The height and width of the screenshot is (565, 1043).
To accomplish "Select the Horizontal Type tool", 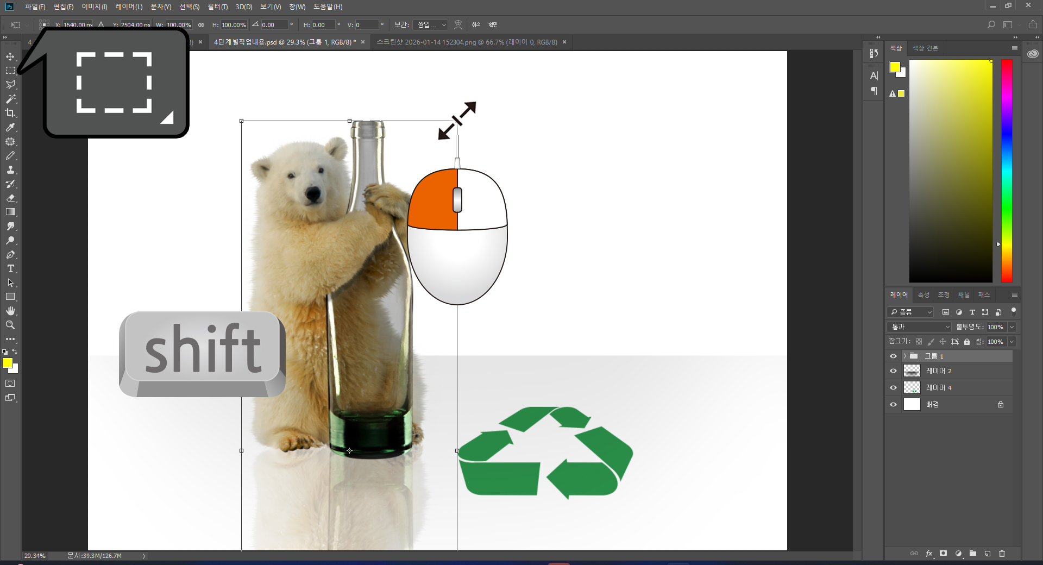I will (x=10, y=268).
